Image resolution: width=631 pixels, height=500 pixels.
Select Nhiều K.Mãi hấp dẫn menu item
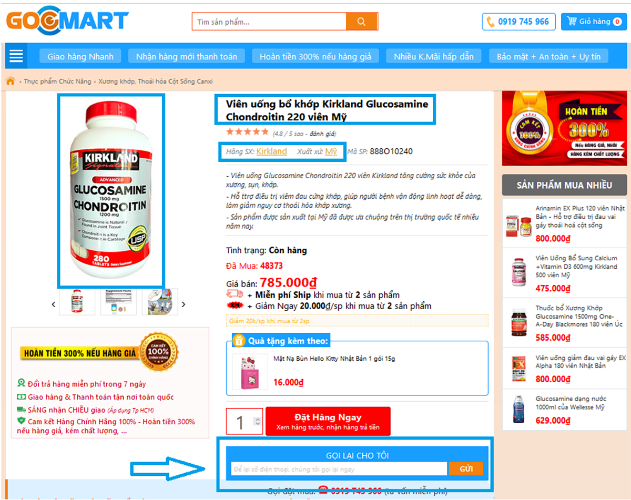point(434,56)
